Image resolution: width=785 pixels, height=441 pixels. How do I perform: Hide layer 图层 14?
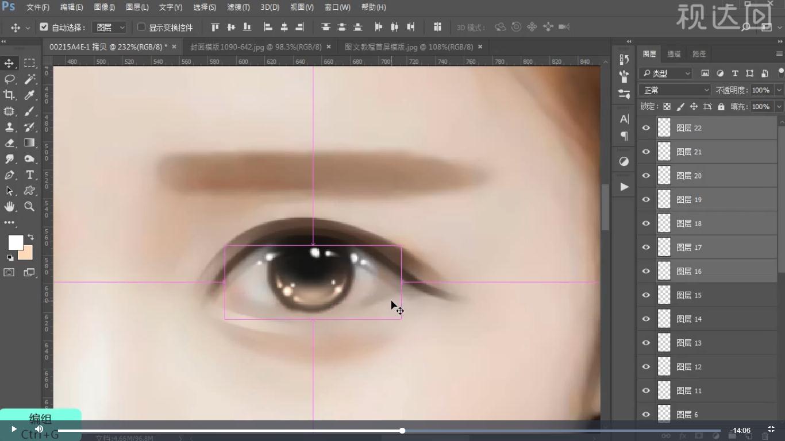click(x=646, y=319)
